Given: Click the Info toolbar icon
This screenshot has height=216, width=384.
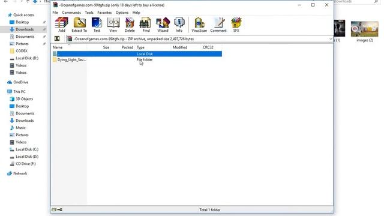Looking at the screenshot, I should [179, 25].
